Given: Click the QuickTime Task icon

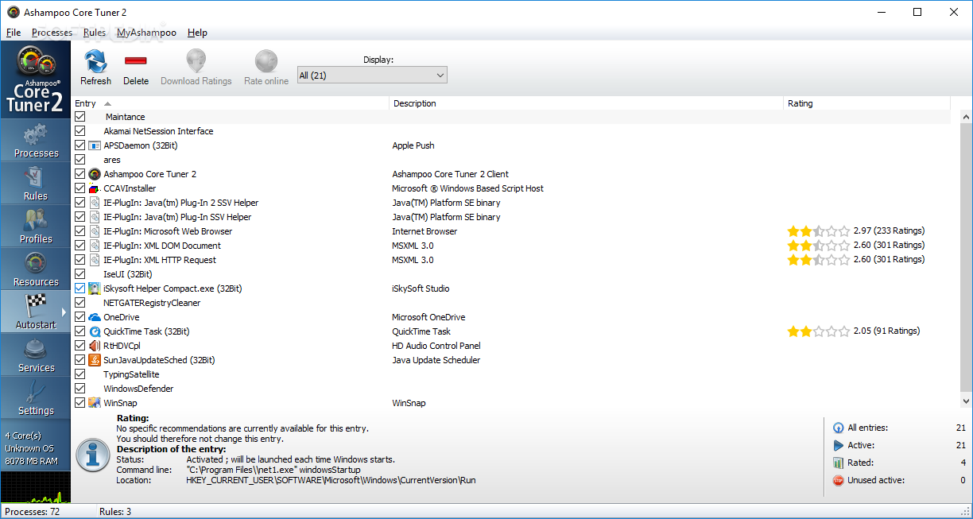Looking at the screenshot, I should point(95,331).
